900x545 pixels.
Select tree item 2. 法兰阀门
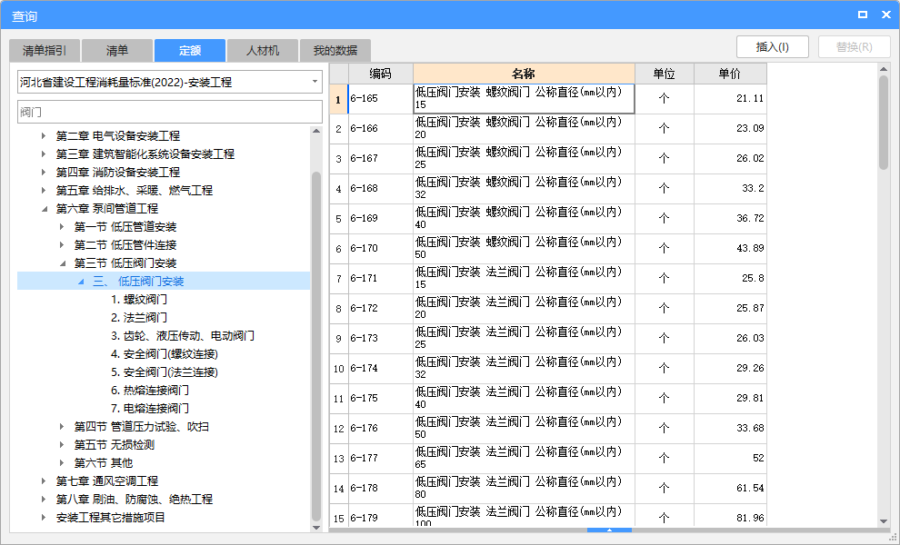point(139,318)
